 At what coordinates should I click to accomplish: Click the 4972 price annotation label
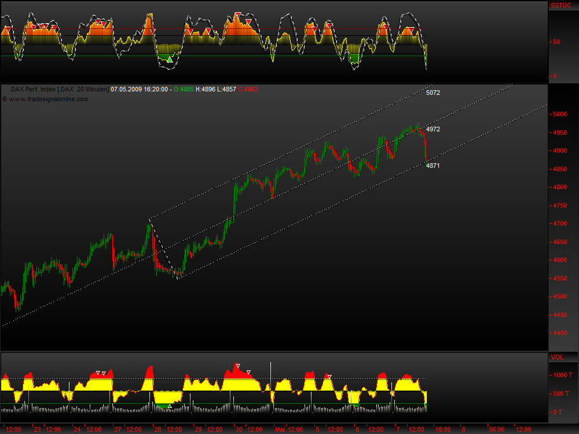(x=433, y=129)
